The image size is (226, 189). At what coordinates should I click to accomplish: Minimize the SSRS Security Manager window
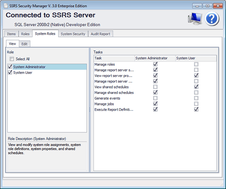[197, 6]
